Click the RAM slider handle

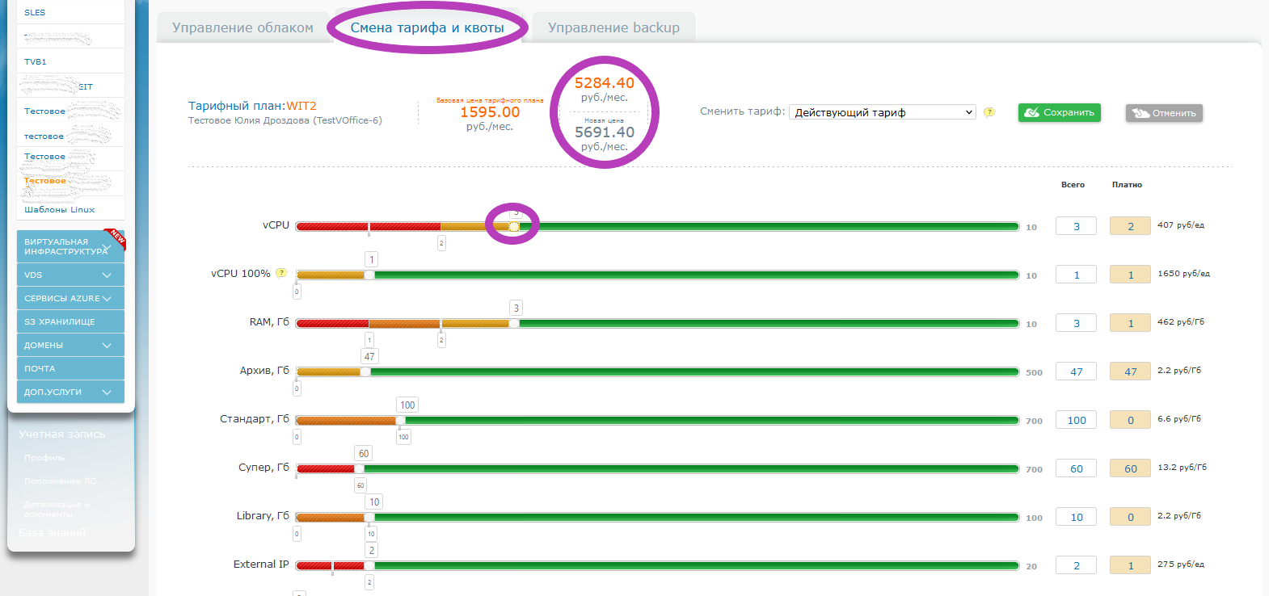[x=514, y=323]
